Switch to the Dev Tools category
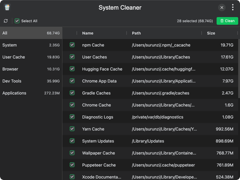This screenshot has height=180, width=240. point(31,81)
